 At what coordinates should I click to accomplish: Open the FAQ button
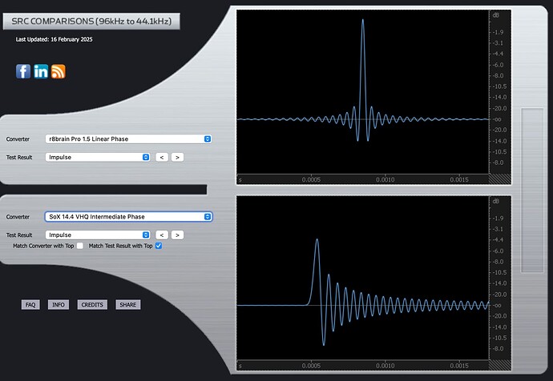click(30, 305)
